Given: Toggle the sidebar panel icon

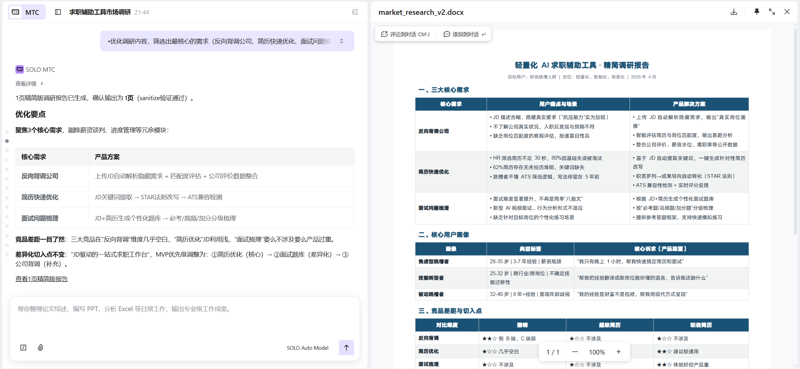Looking at the screenshot, I should click(x=58, y=12).
